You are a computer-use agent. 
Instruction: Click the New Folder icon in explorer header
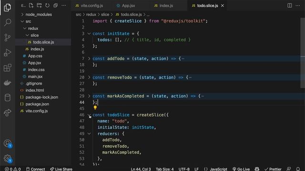(x=39, y=5)
